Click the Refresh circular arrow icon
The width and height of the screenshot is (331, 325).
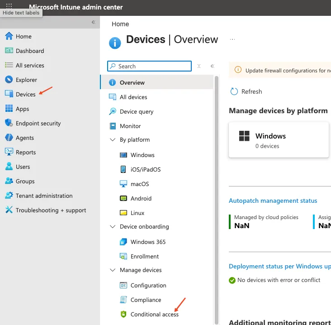234,91
